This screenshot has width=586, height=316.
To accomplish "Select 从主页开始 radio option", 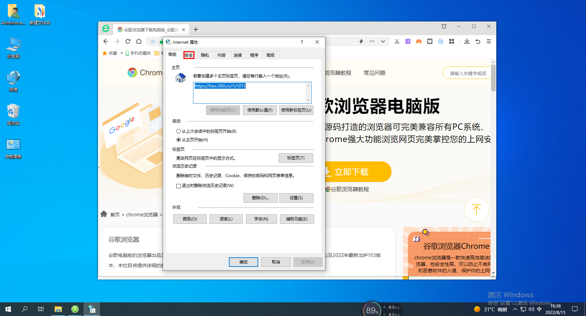I will [192, 140].
